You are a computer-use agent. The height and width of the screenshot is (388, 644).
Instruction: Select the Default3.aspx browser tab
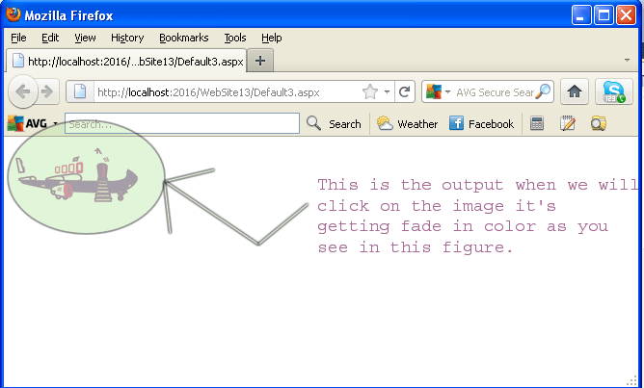point(126,61)
